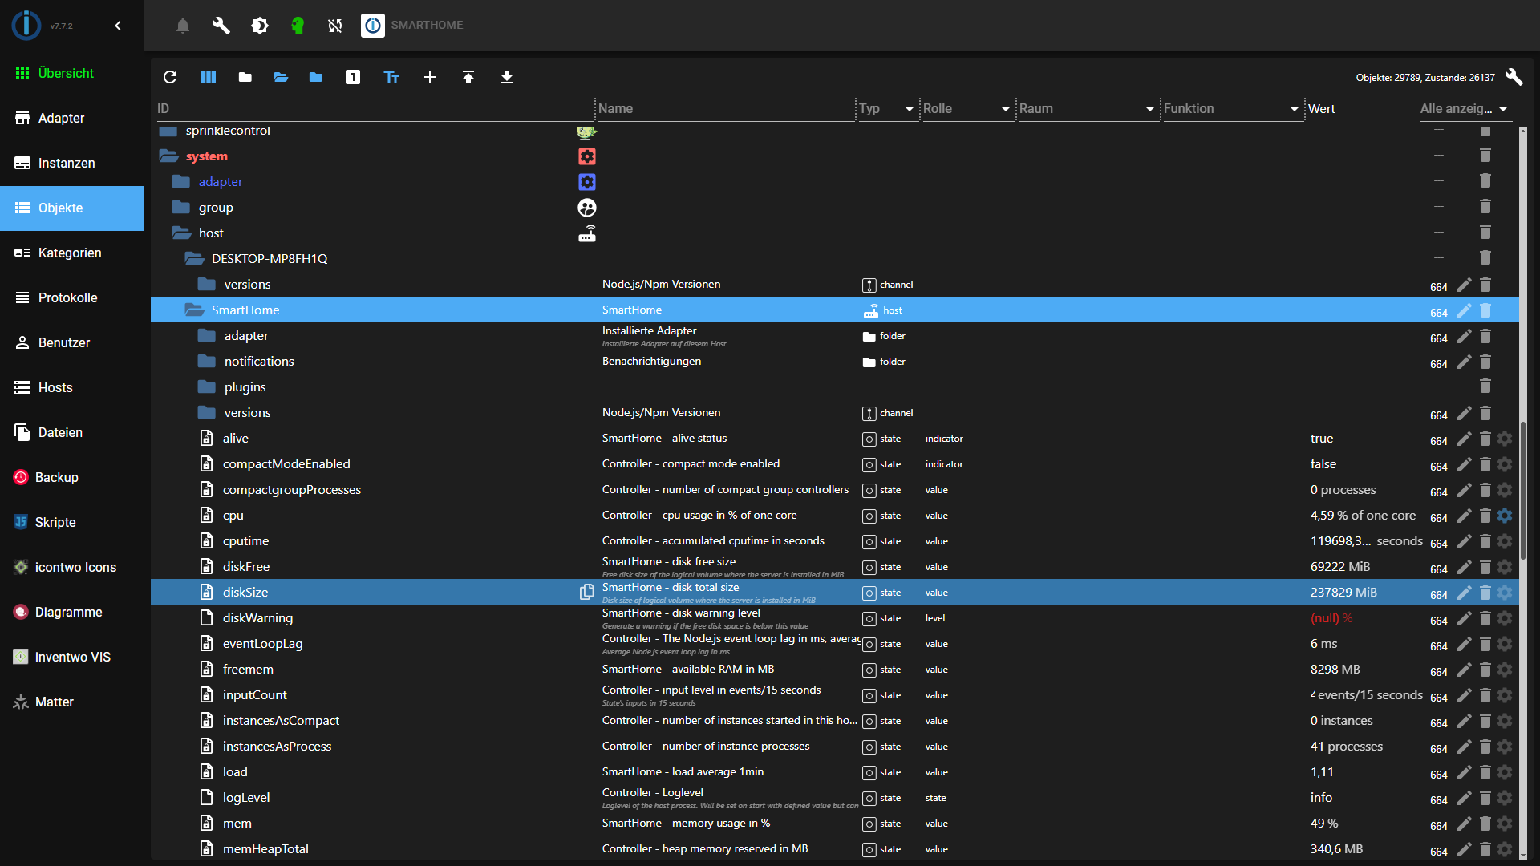Open Adapter in the sidebar
1540x866 pixels.
point(72,118)
